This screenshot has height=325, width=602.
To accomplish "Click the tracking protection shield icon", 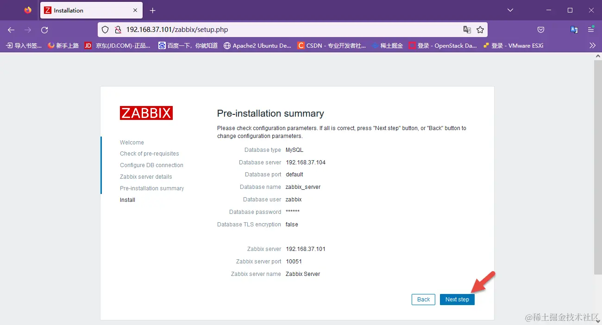I will point(105,30).
